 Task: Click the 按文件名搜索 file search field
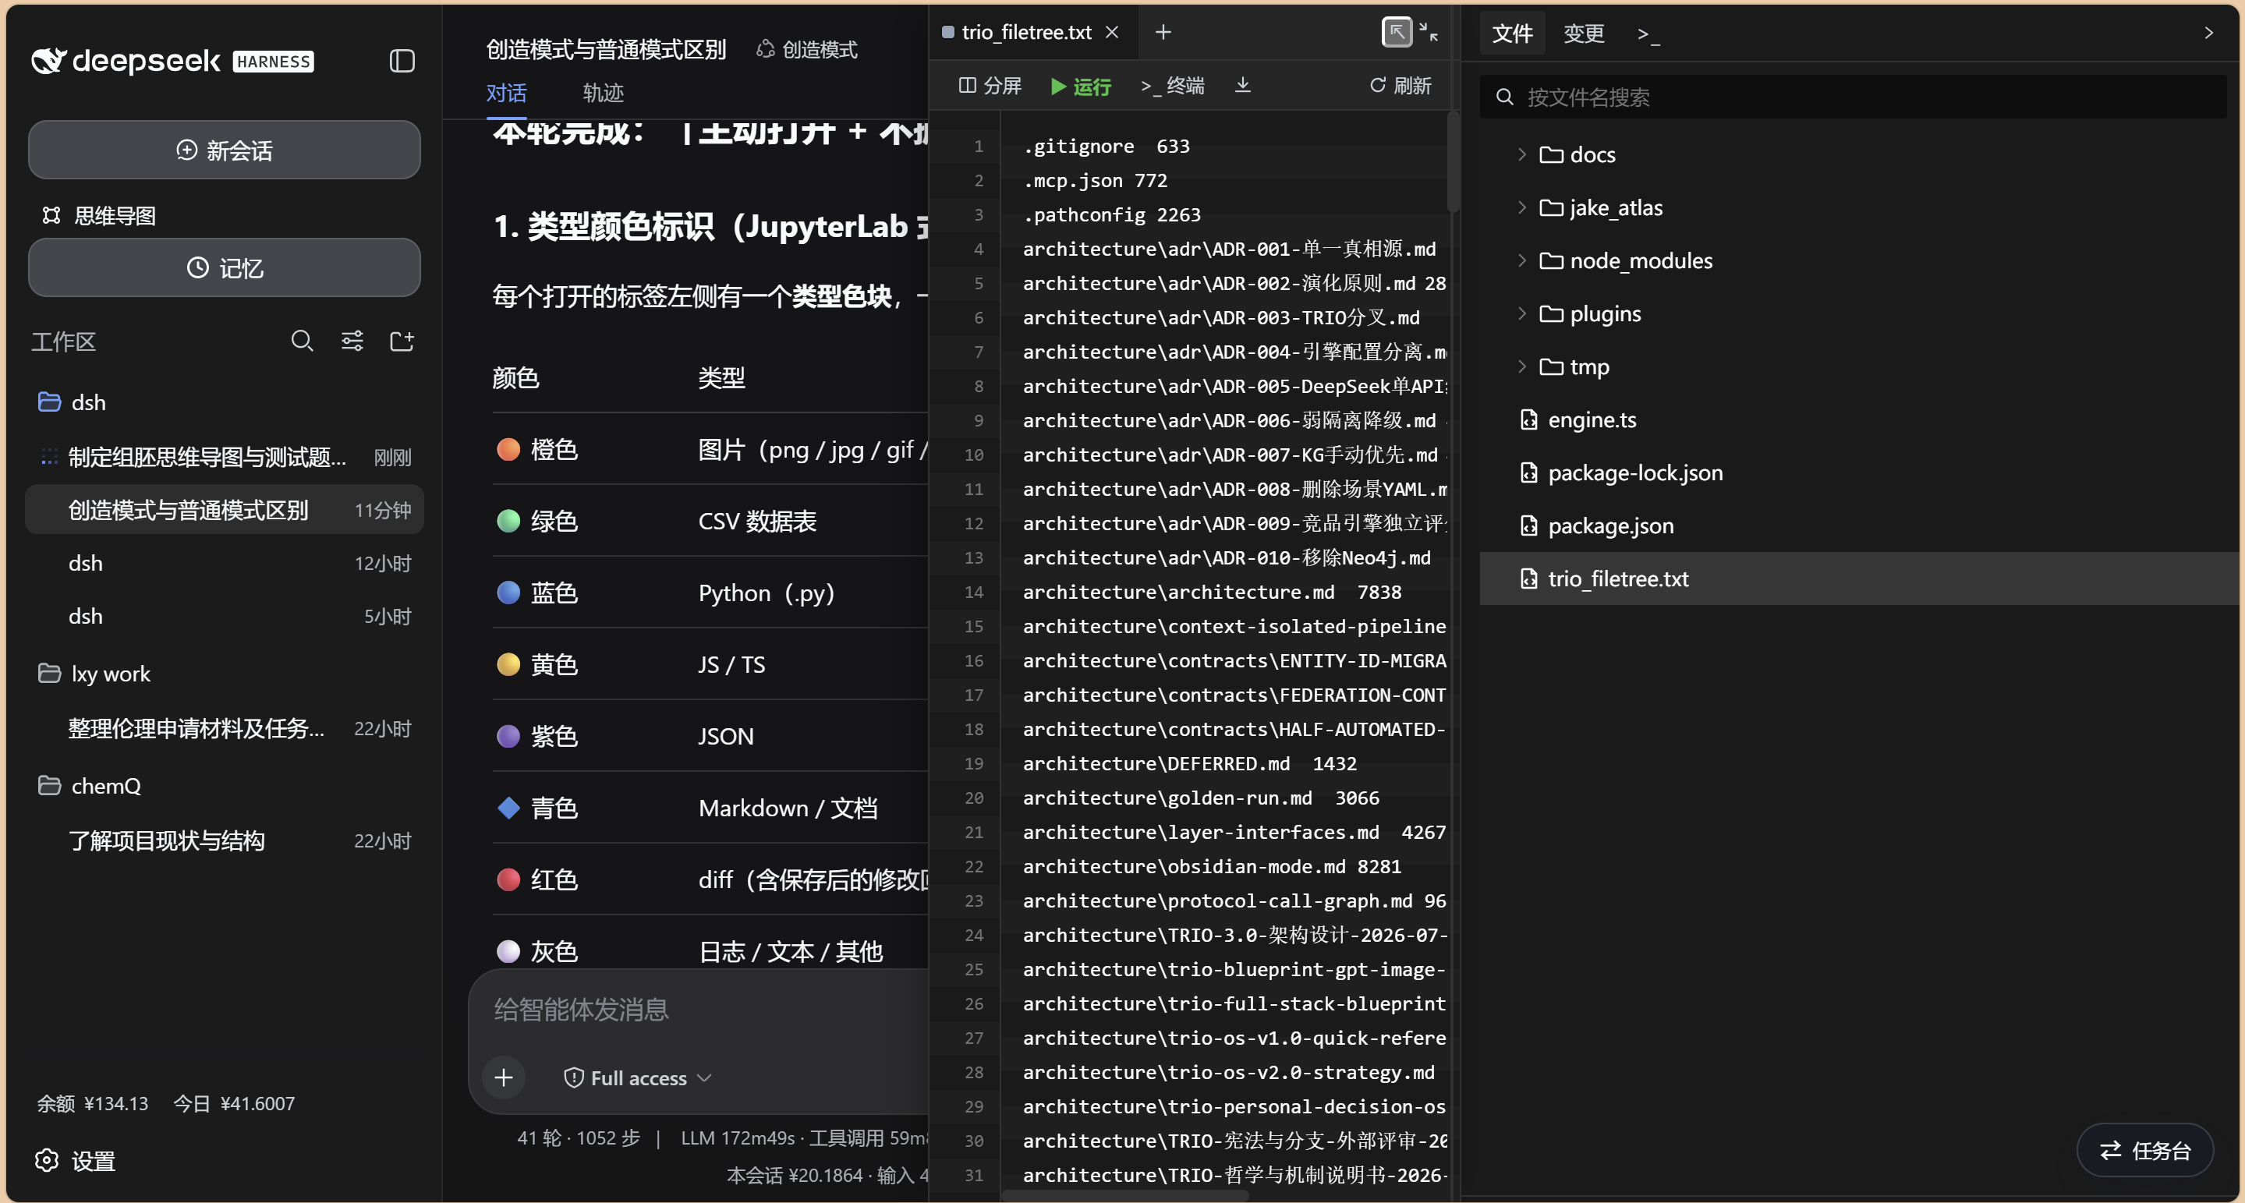(1853, 97)
